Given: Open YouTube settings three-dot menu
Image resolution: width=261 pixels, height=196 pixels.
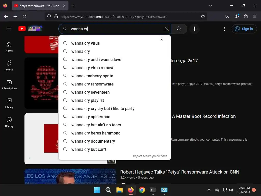Looking at the screenshot, I should [x=224, y=29].
